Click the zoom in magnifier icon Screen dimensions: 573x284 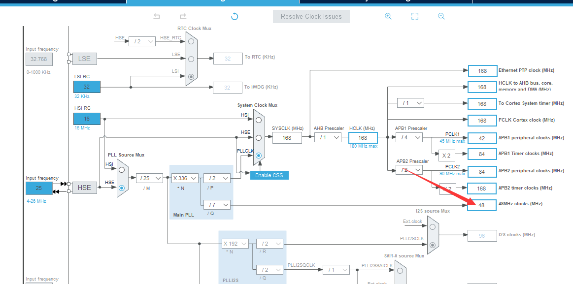pos(388,16)
